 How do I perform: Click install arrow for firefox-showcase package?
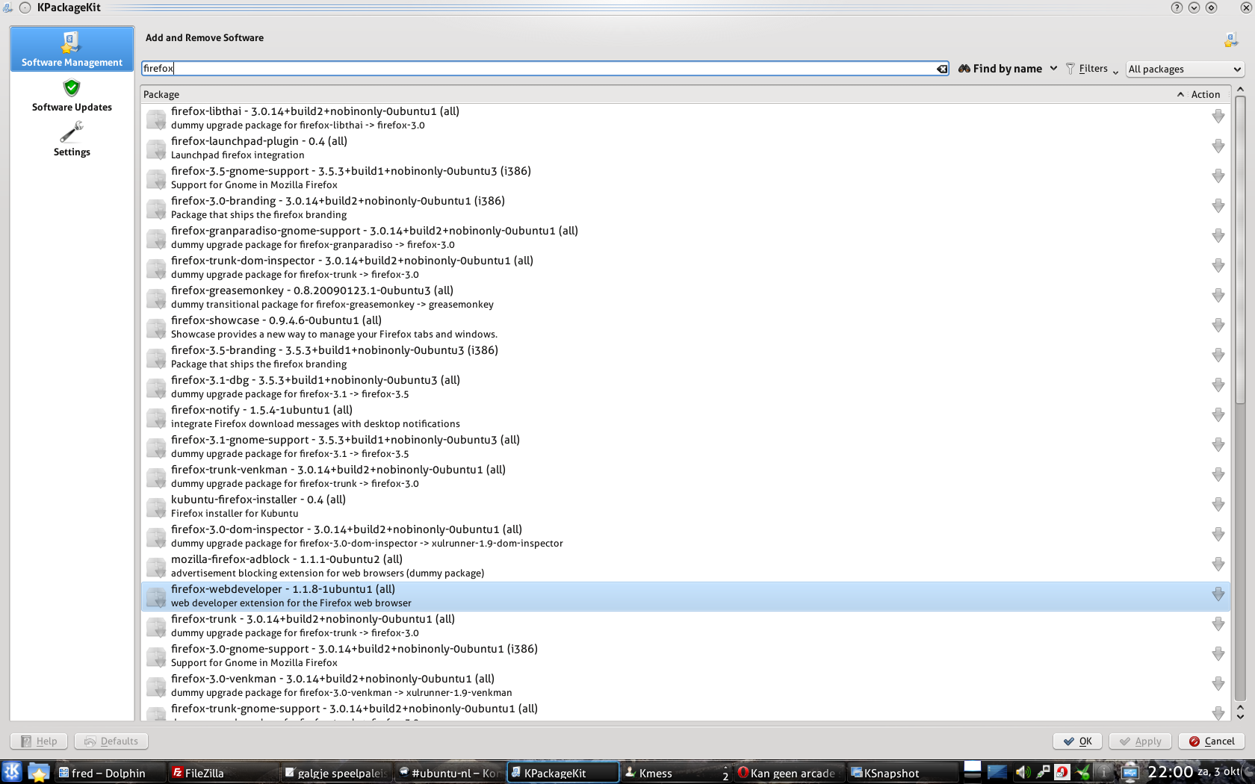point(1218,326)
